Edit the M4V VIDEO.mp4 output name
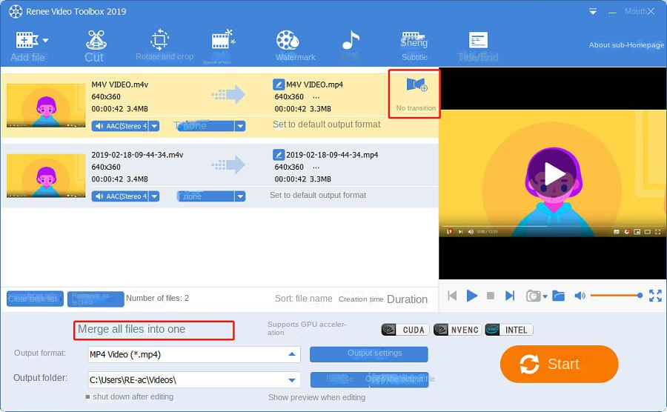 (279, 84)
